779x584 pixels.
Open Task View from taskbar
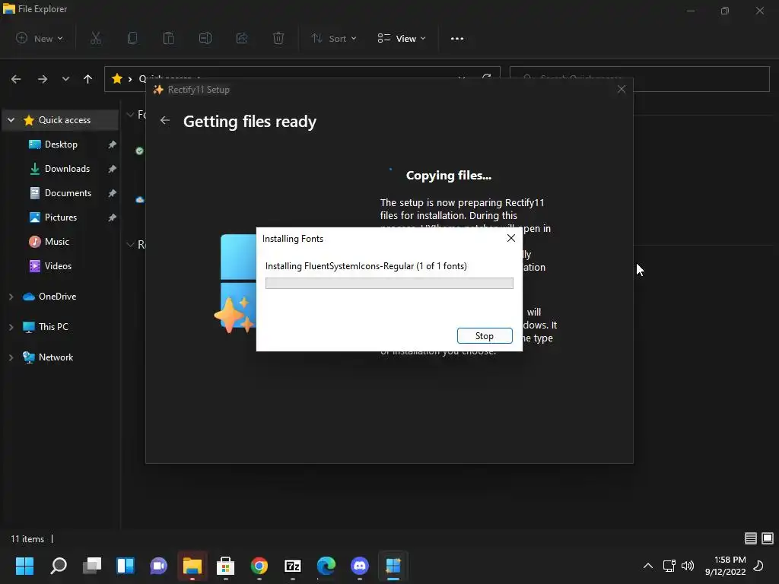[x=92, y=566]
